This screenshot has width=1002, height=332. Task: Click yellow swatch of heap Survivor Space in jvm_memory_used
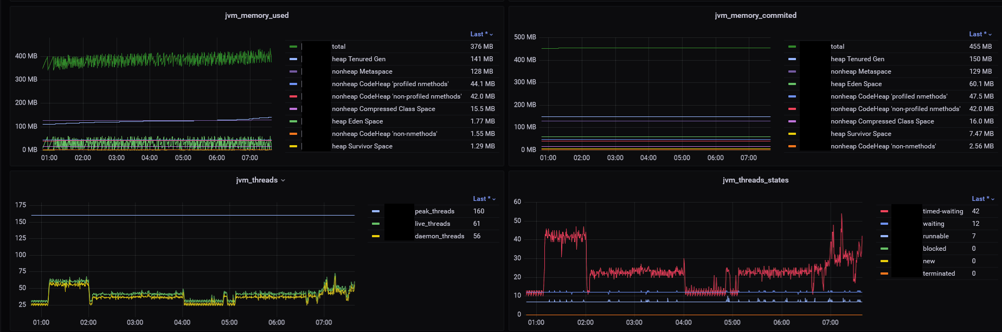coord(293,146)
